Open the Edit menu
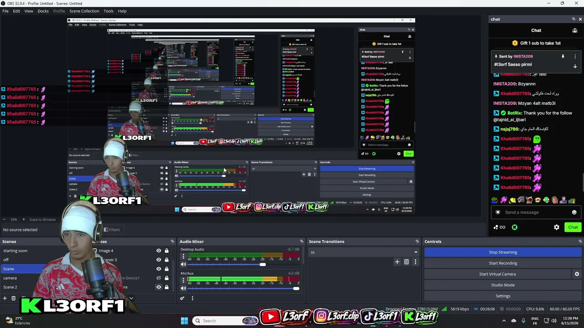The width and height of the screenshot is (584, 328). pos(16,11)
